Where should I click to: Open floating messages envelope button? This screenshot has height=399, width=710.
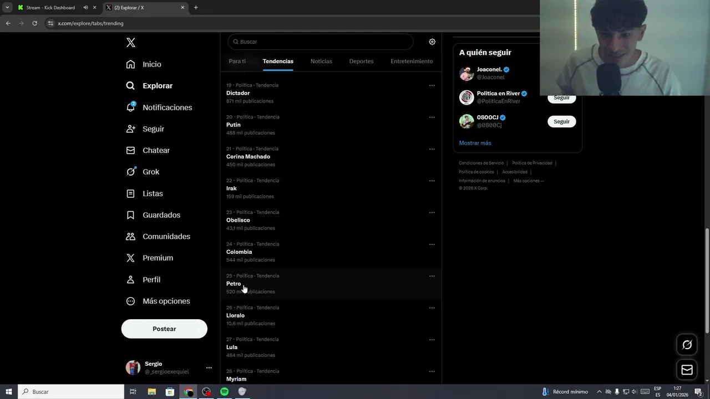click(x=687, y=370)
